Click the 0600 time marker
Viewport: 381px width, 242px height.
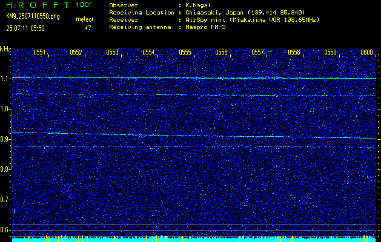(366, 53)
